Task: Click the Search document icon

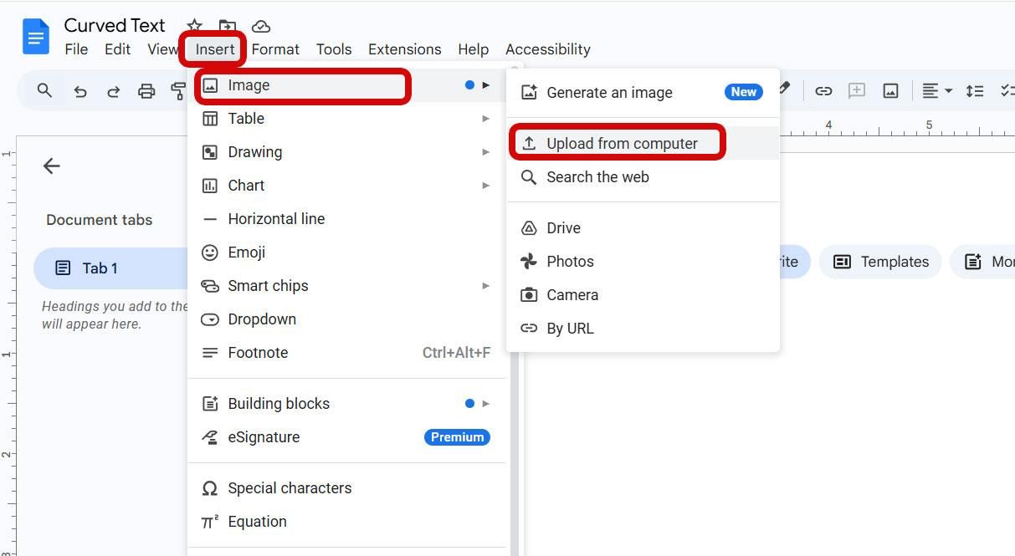Action: click(x=43, y=90)
